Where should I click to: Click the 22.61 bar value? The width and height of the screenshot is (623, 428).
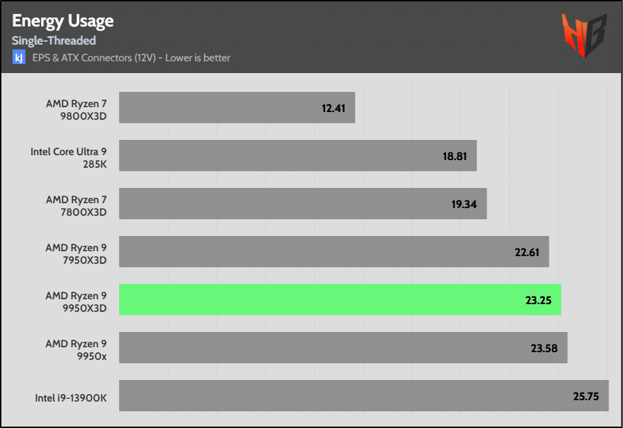coord(527,252)
